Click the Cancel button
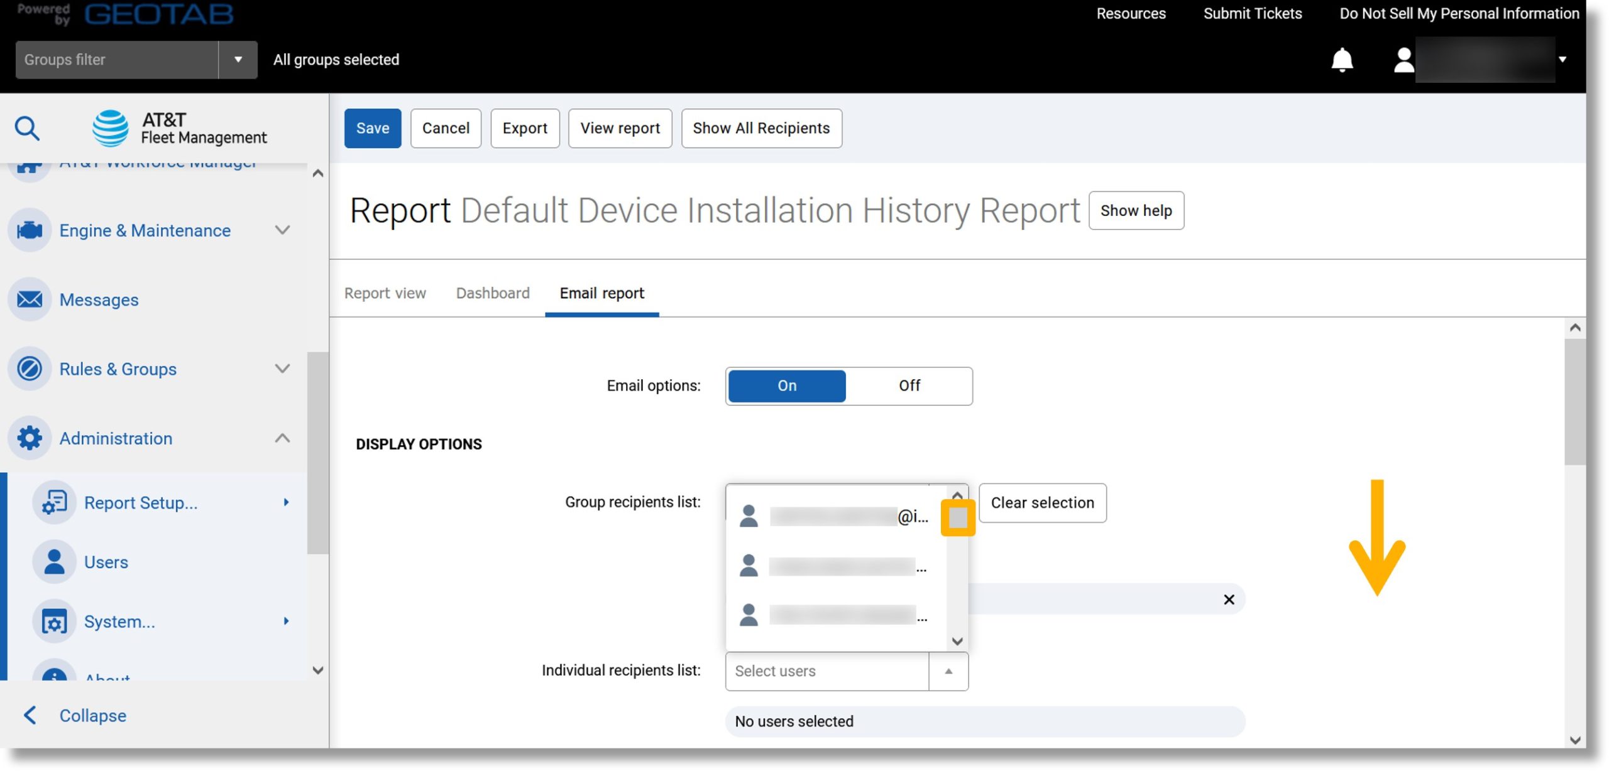 pos(446,128)
